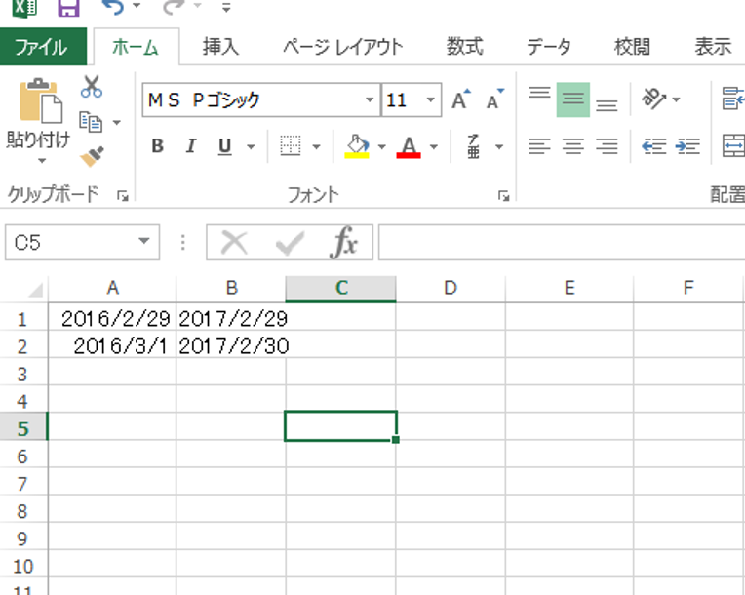Switch to the 挿入 tab

[x=220, y=47]
